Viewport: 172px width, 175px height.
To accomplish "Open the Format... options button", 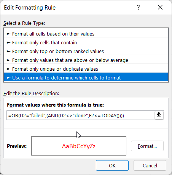I will pos(147,146).
